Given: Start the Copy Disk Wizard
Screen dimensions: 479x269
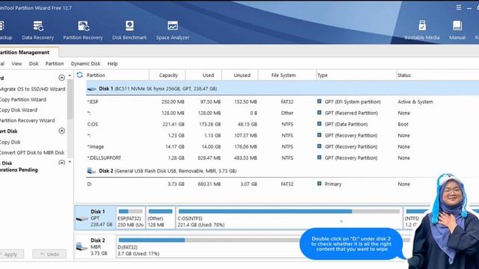Looking at the screenshot, I should (x=18, y=110).
